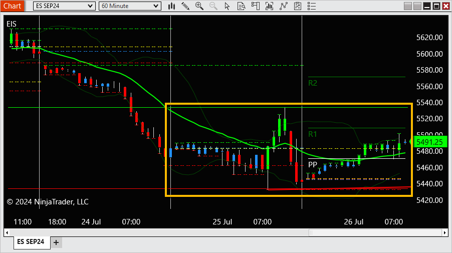This screenshot has height=253, width=452.
Task: Click the 26 Jul date label
Action: [354, 222]
